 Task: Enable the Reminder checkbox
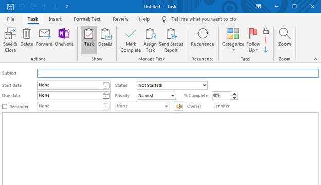coord(5,106)
